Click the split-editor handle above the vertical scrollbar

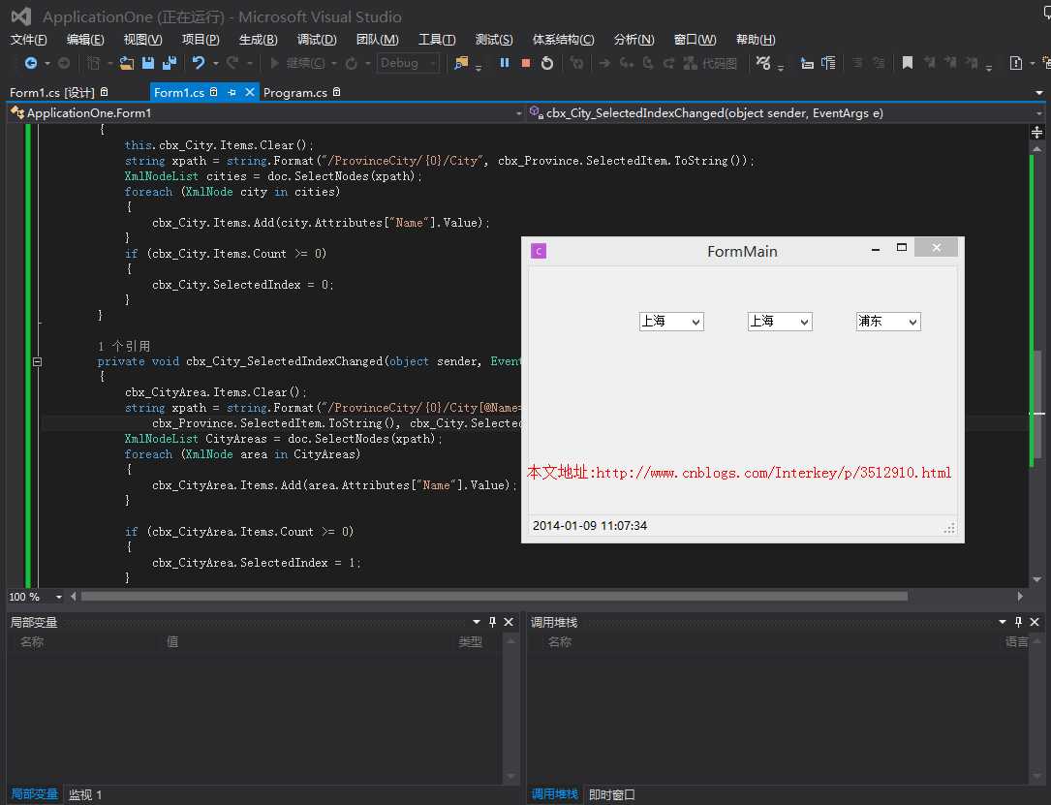click(x=1036, y=132)
